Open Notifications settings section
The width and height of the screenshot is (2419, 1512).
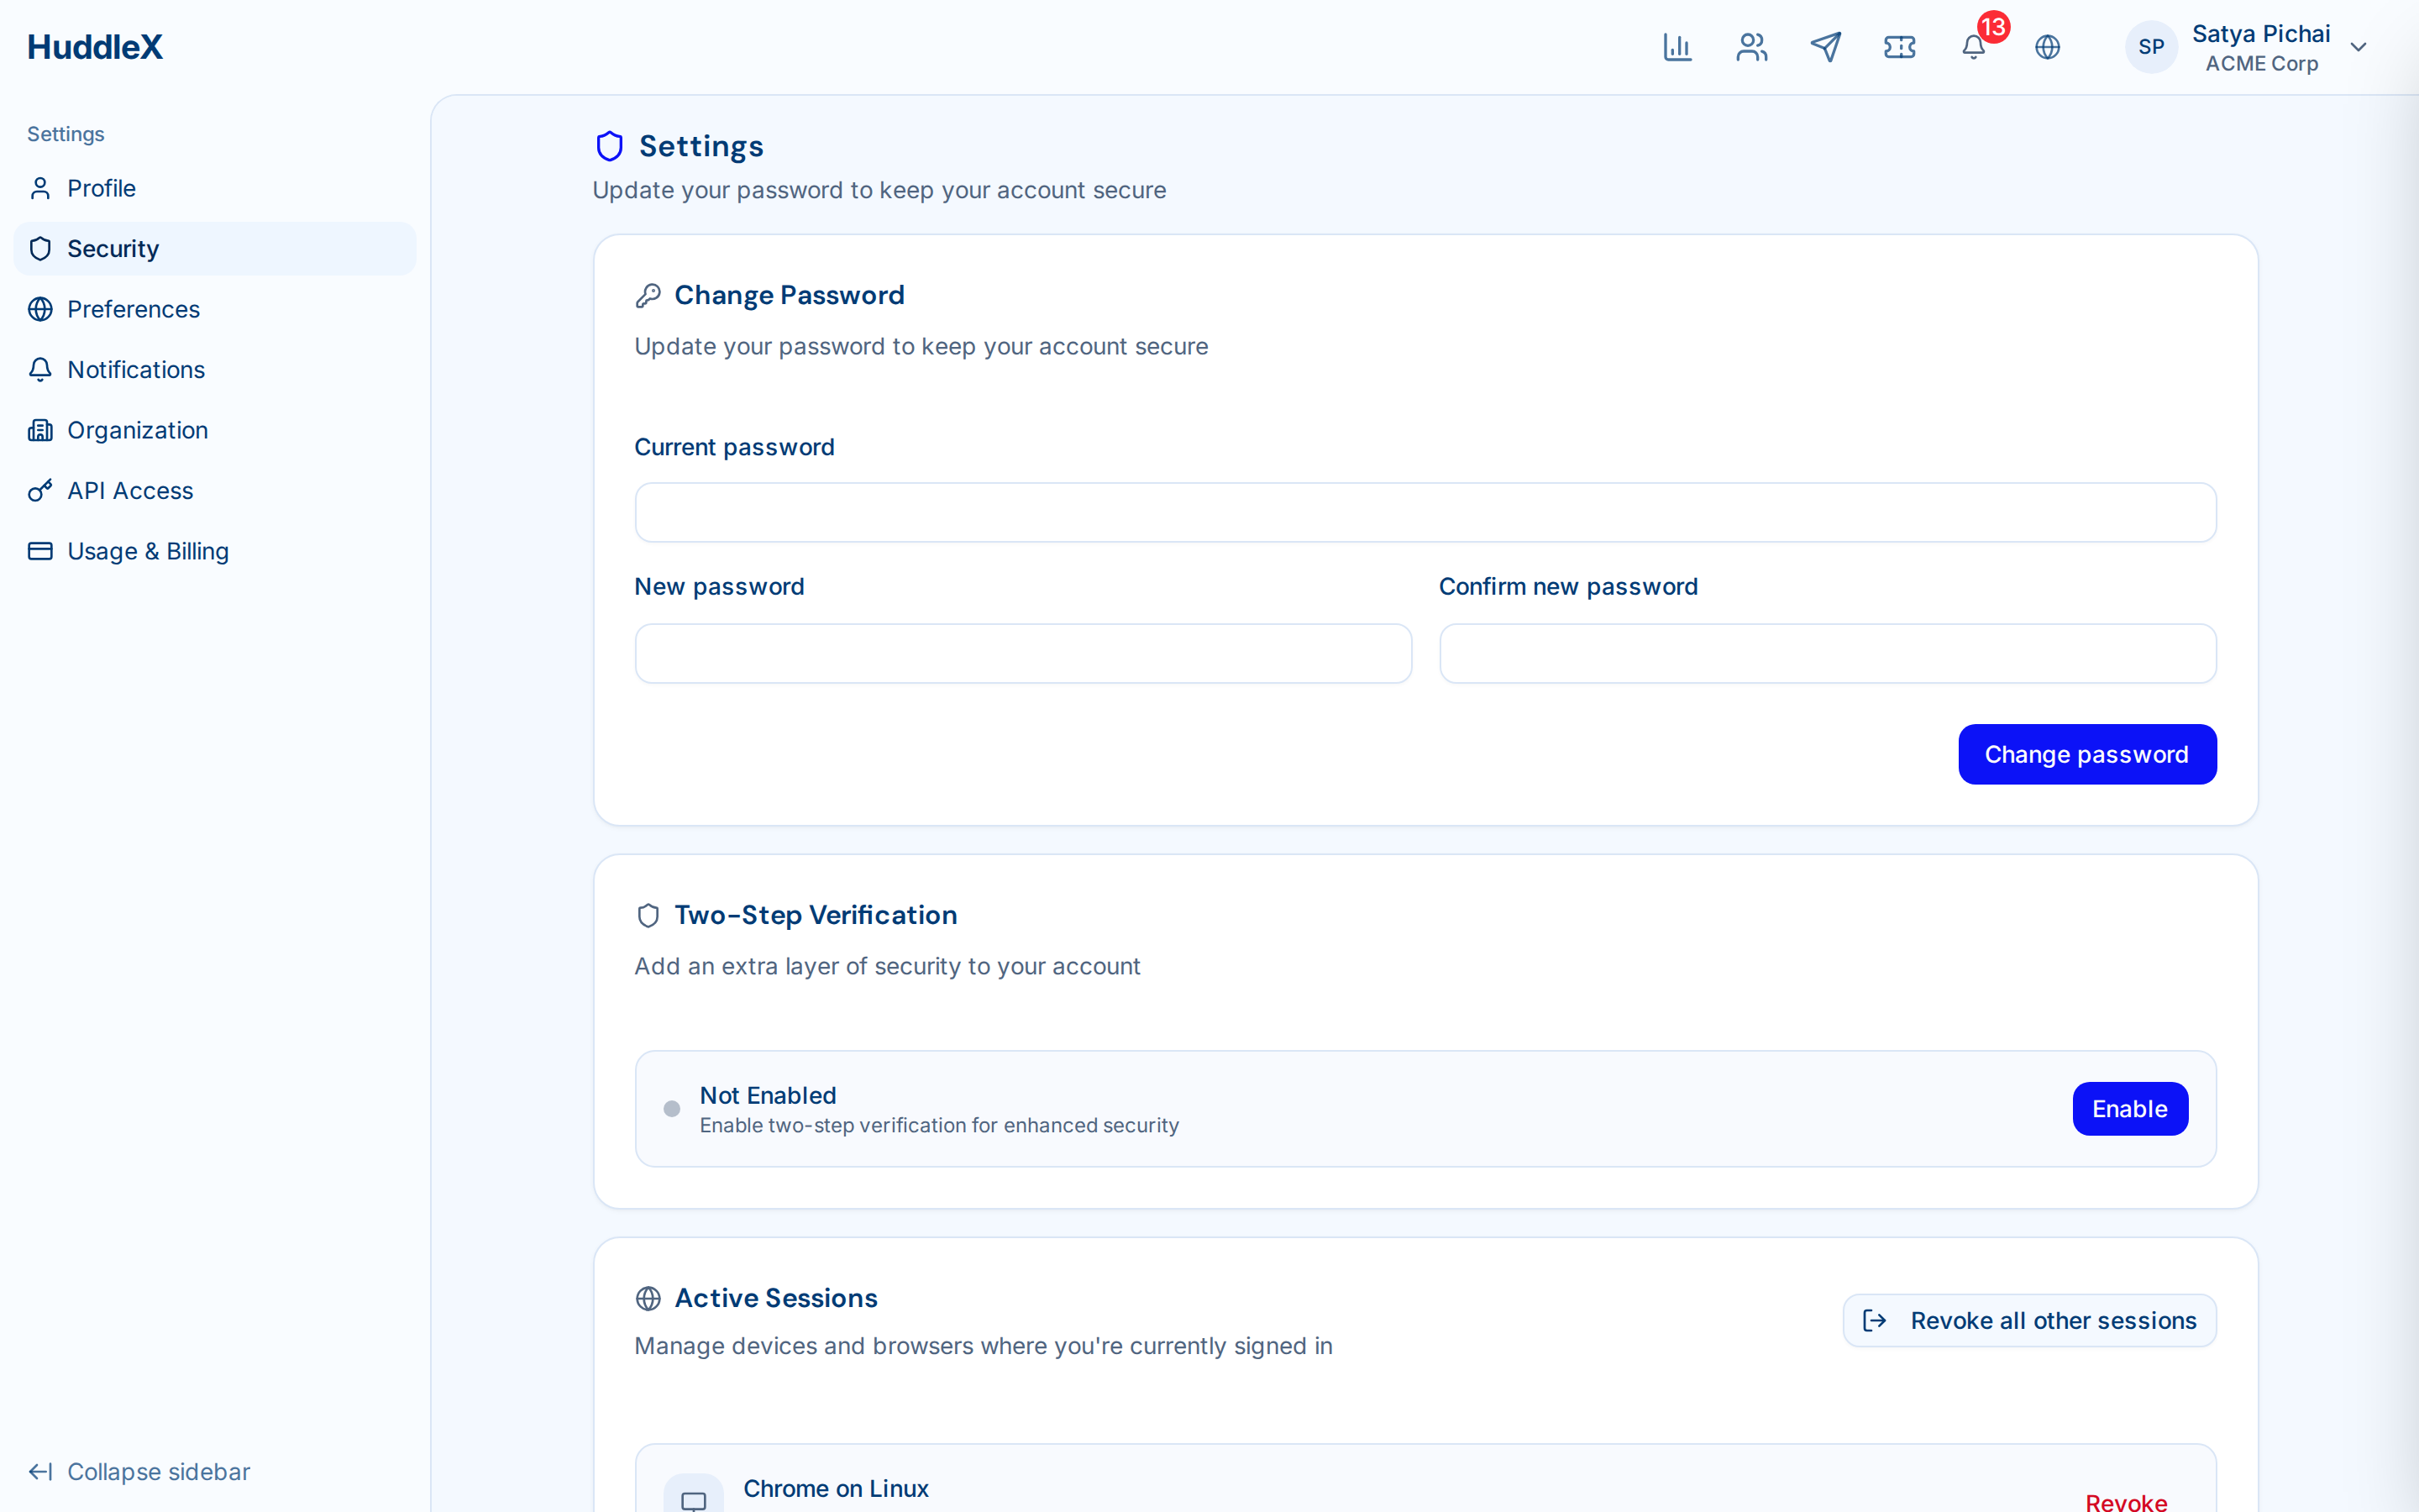(215, 370)
